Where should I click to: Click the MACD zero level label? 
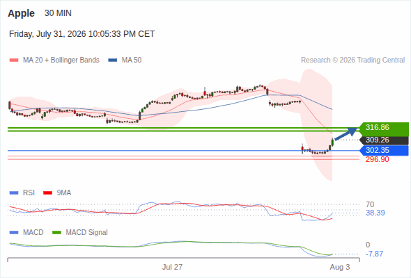pyautogui.click(x=368, y=245)
